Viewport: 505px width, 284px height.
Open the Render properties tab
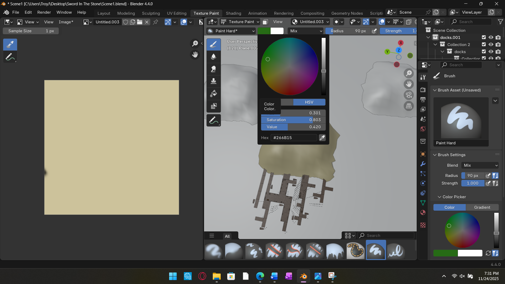[423, 90]
